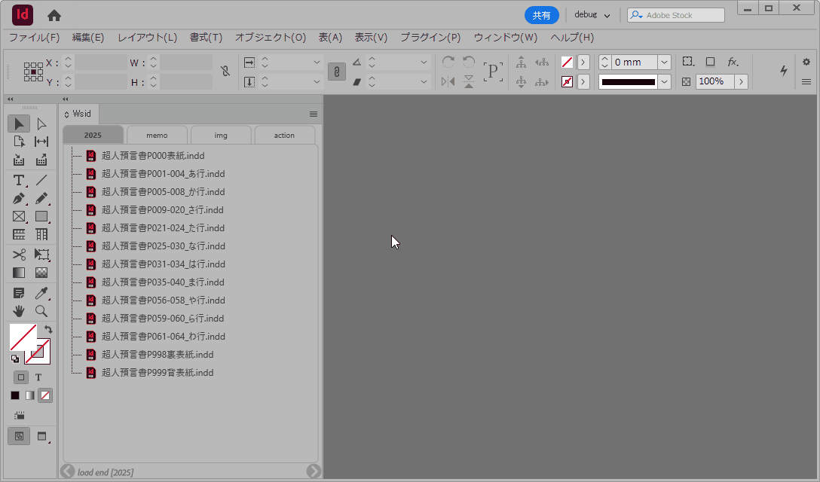Select the Pen tool
This screenshot has width=820, height=482.
[19, 198]
